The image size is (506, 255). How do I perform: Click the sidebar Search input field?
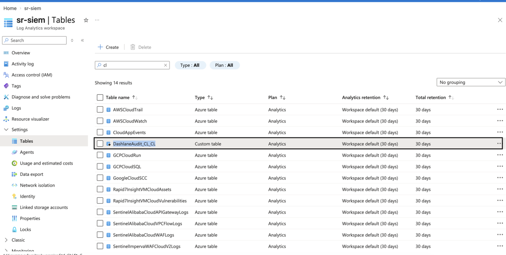coord(34,41)
